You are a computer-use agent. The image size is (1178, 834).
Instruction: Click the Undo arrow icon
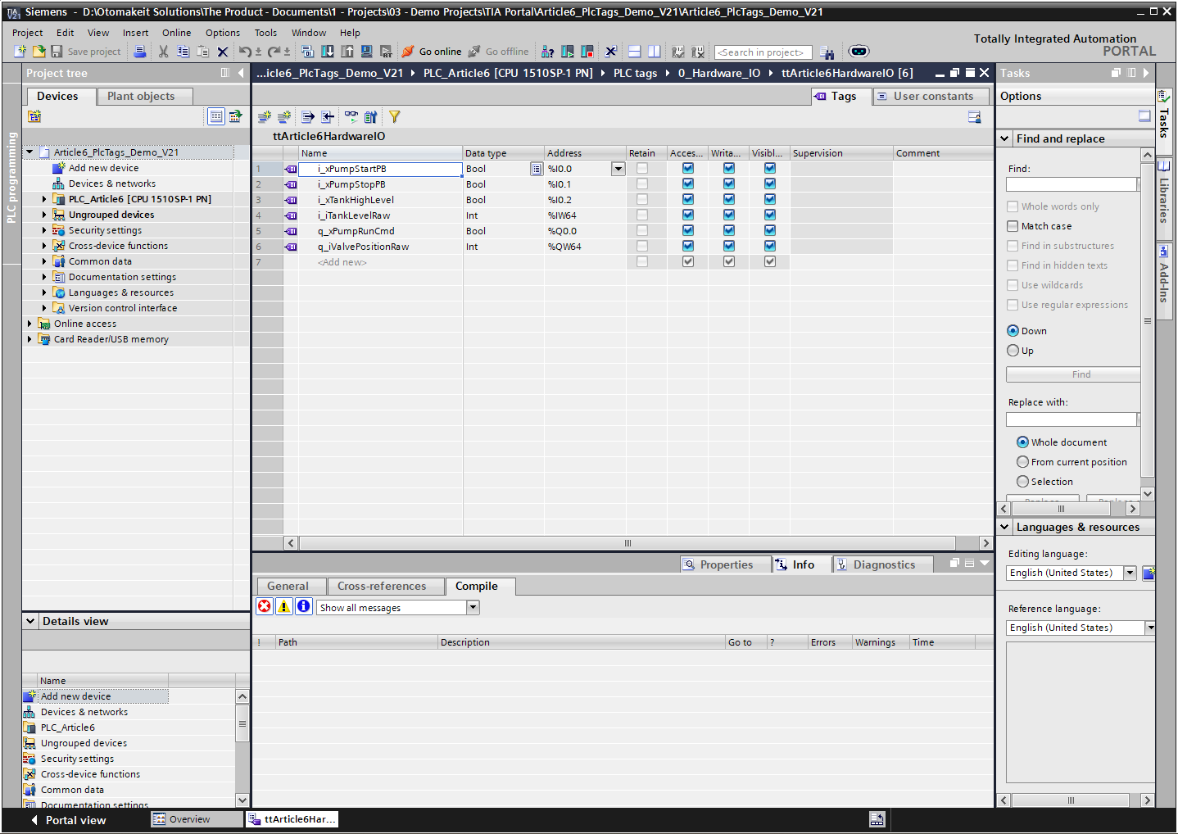coord(245,52)
